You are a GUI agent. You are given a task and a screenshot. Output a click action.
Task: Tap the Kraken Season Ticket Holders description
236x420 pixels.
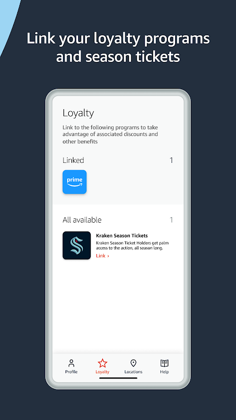coord(132,246)
